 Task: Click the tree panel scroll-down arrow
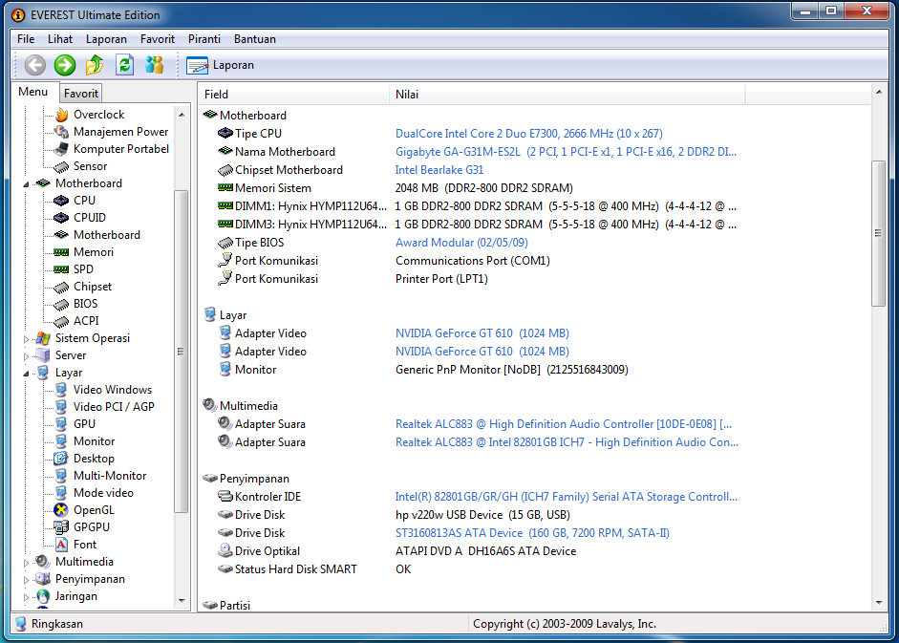pyautogui.click(x=182, y=601)
